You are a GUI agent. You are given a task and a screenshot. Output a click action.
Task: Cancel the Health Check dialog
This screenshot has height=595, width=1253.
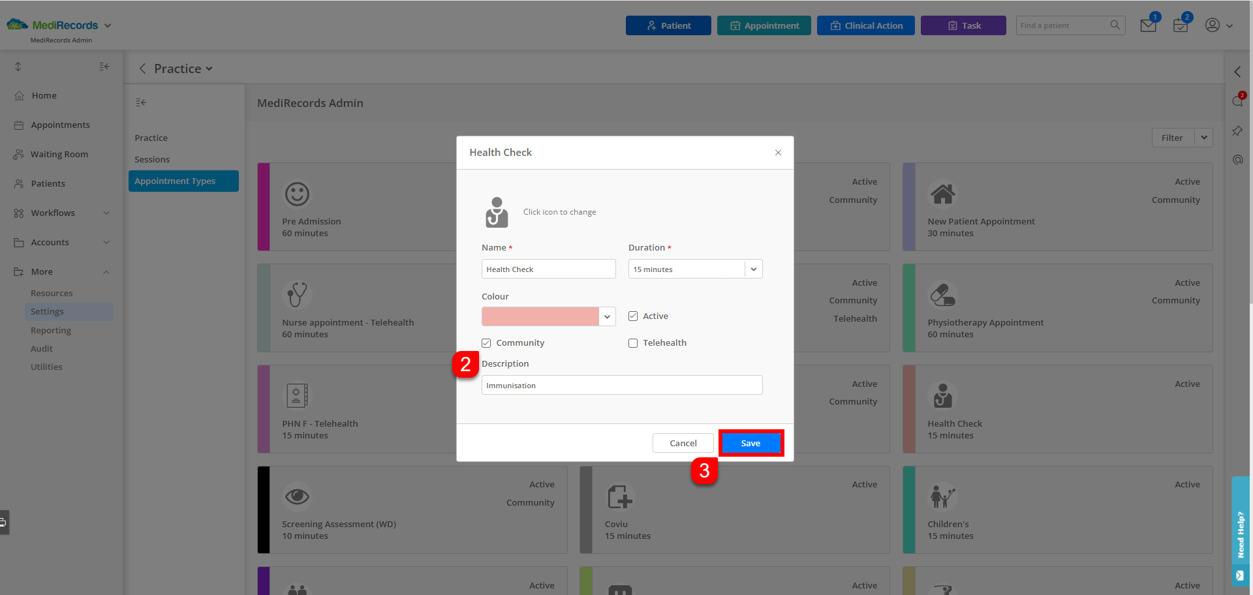point(683,443)
